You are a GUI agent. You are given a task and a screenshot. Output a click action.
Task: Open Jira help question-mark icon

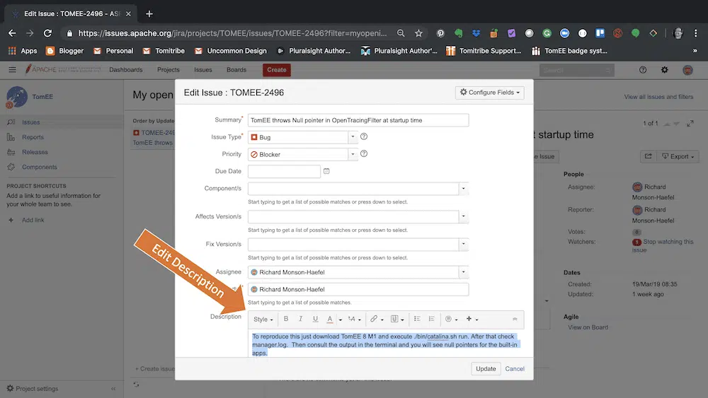[643, 70]
